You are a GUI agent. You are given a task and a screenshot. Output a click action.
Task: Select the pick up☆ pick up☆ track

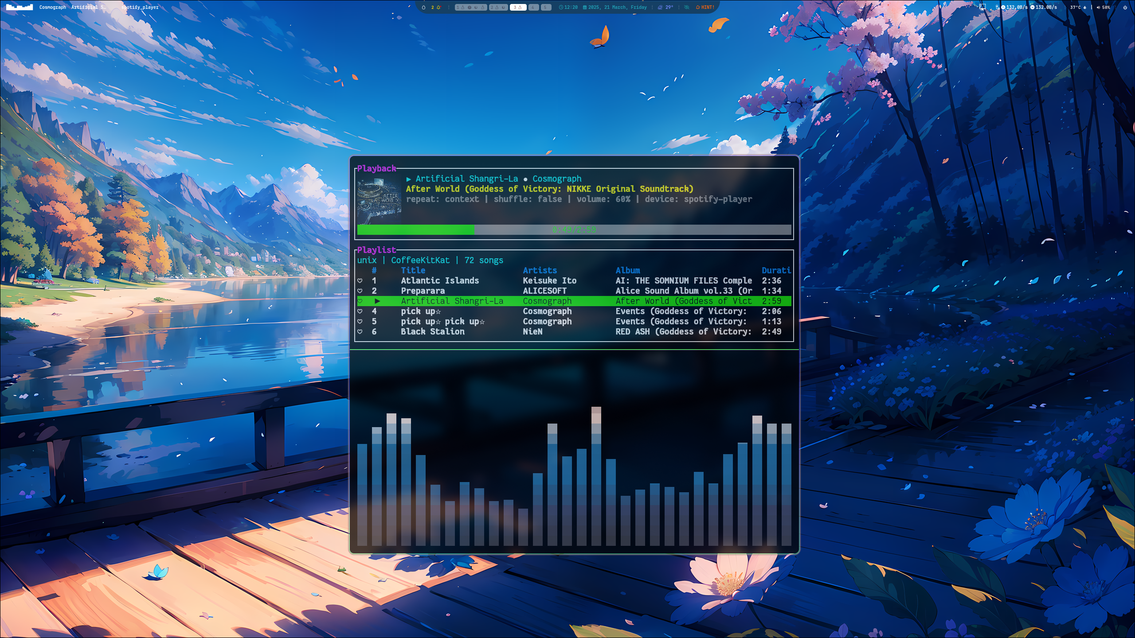(442, 321)
